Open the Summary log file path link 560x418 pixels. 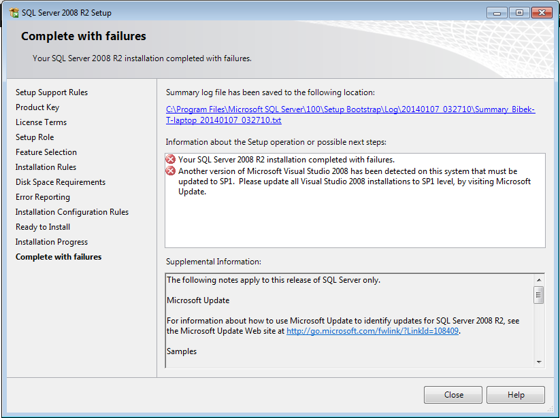350,115
